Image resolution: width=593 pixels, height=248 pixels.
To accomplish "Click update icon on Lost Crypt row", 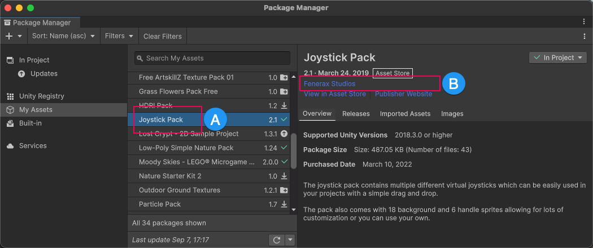I will [284, 134].
